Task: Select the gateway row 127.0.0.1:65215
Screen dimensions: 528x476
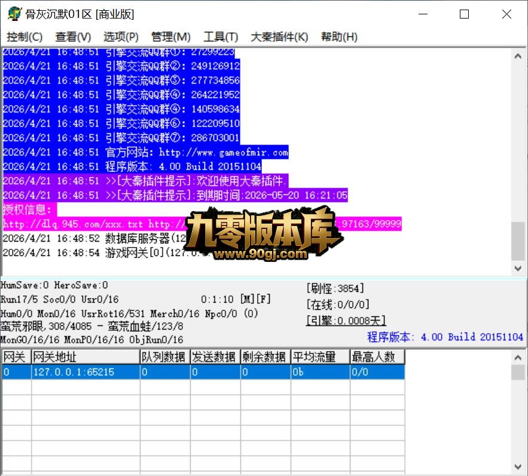Action: pos(203,372)
